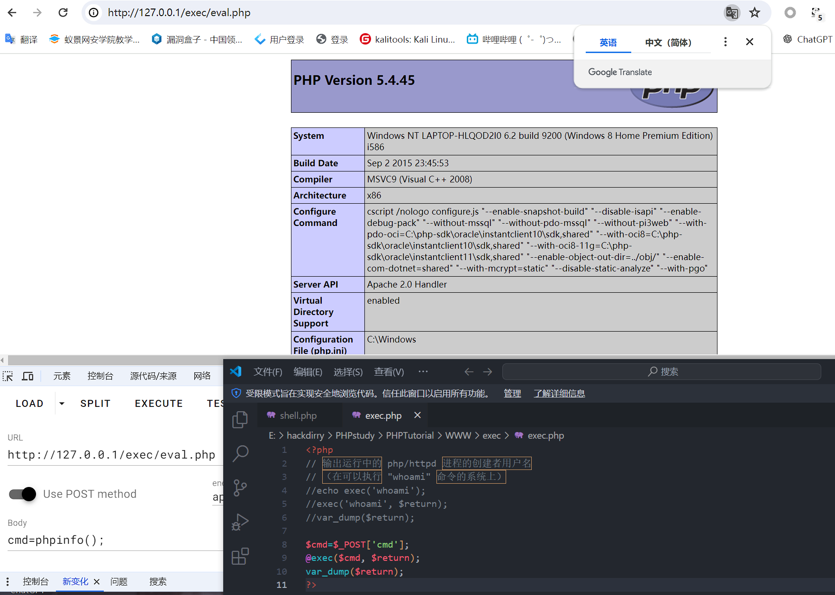Image resolution: width=835 pixels, height=595 pixels.
Task: Open the 翻译 bookmark
Action: (21, 39)
